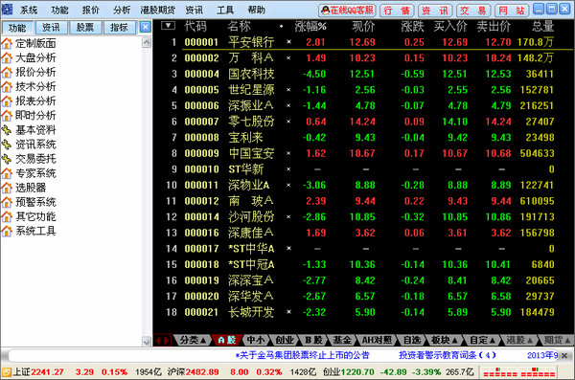The image size is (575, 380).
Task: Switch to the 股票 sidebar tab
Action: pyautogui.click(x=85, y=28)
